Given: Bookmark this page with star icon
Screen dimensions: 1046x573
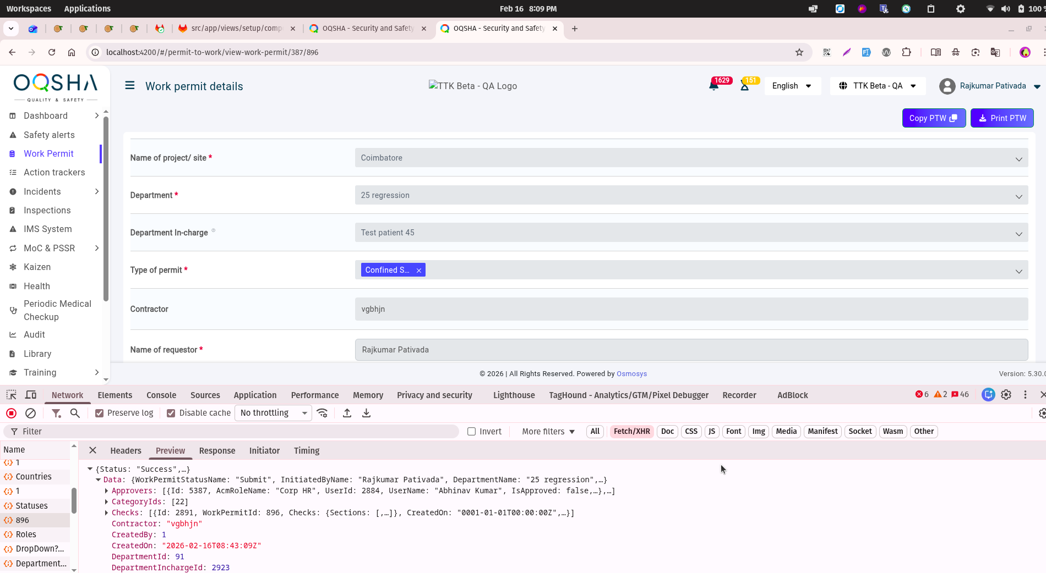Looking at the screenshot, I should pos(799,52).
